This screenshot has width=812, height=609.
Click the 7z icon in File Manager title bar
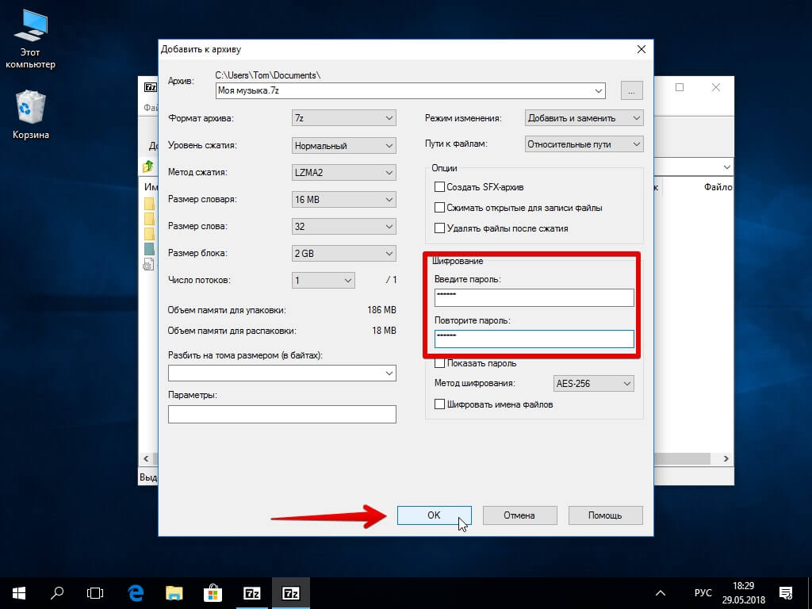[150, 87]
